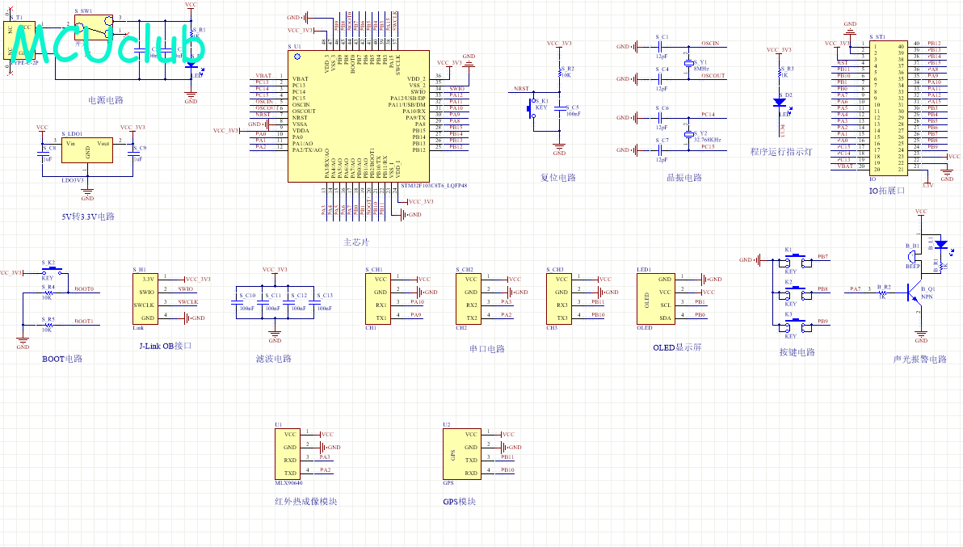Click the '按键电路' label
963x547 pixels.
(797, 352)
